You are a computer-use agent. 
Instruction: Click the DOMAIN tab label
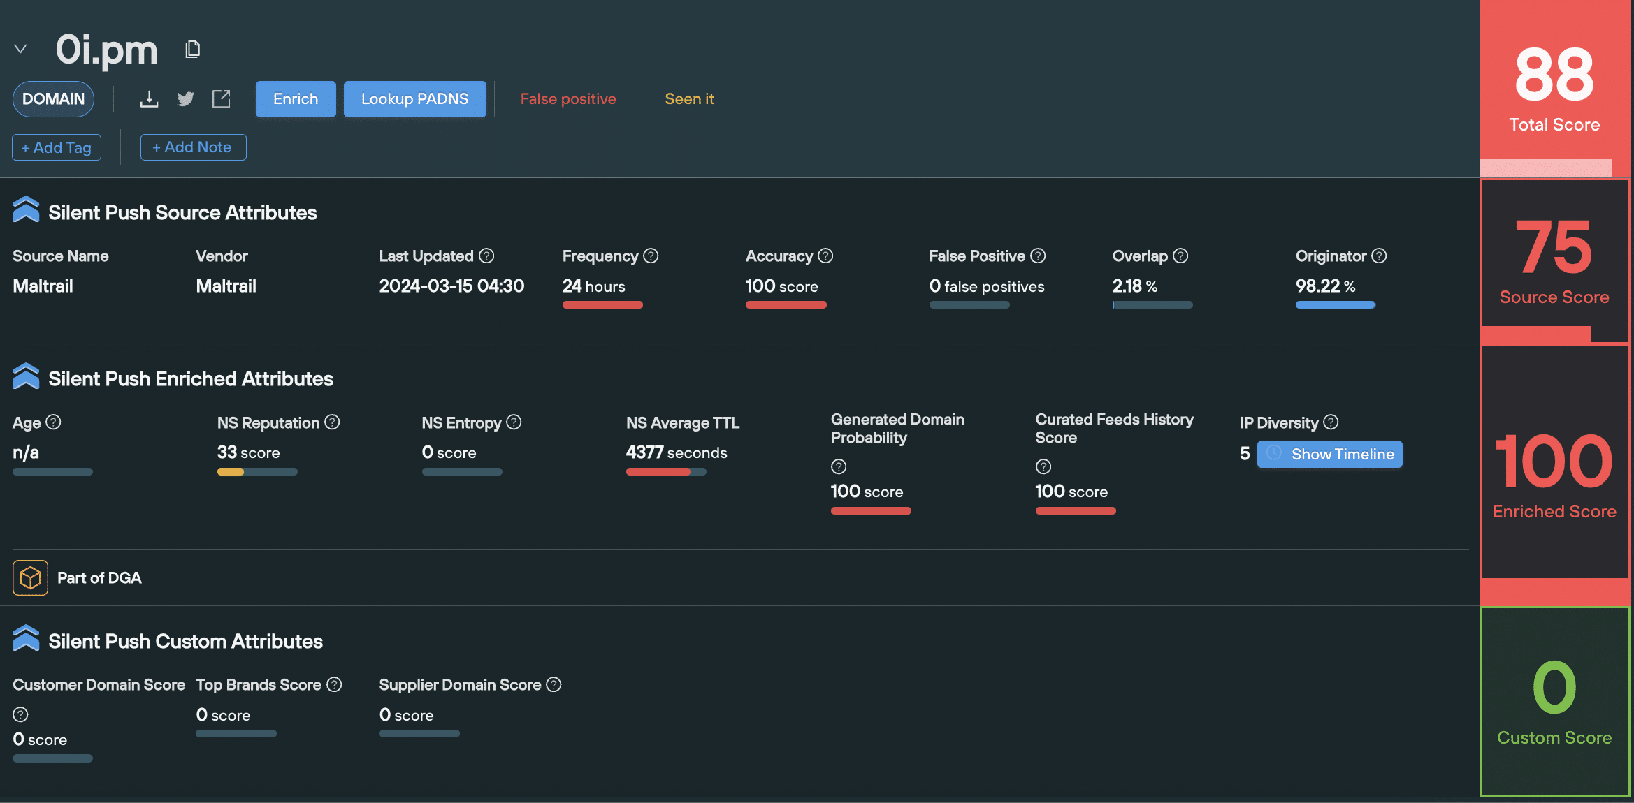53,99
